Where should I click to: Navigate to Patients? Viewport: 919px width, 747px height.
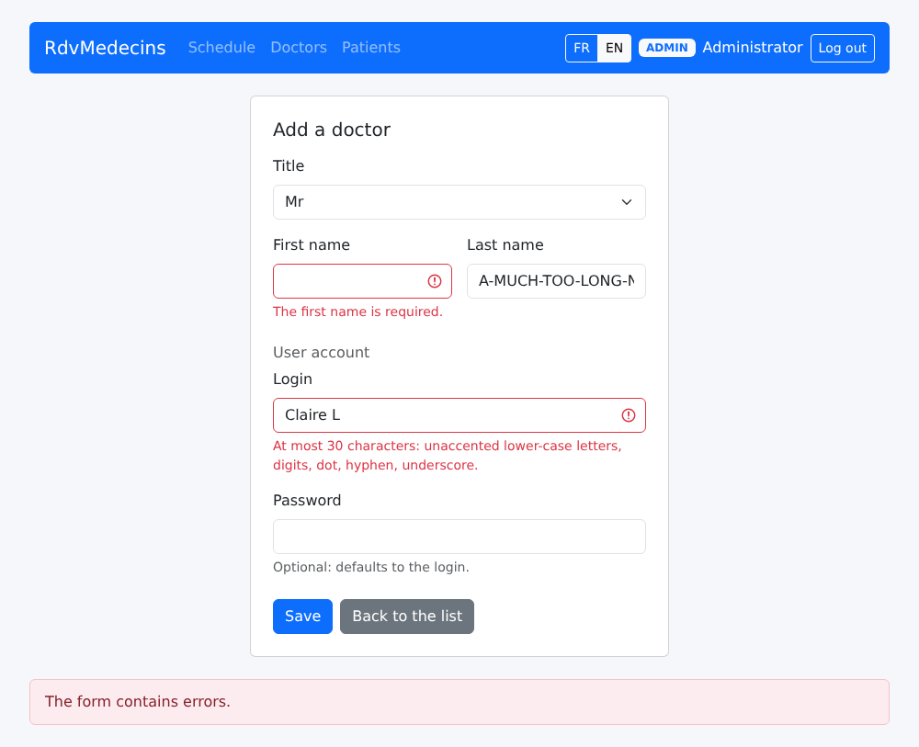tap(371, 48)
